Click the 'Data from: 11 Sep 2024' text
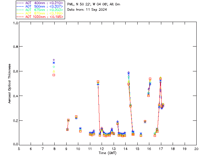The width and height of the screenshot is (202, 161). tap(87, 9)
